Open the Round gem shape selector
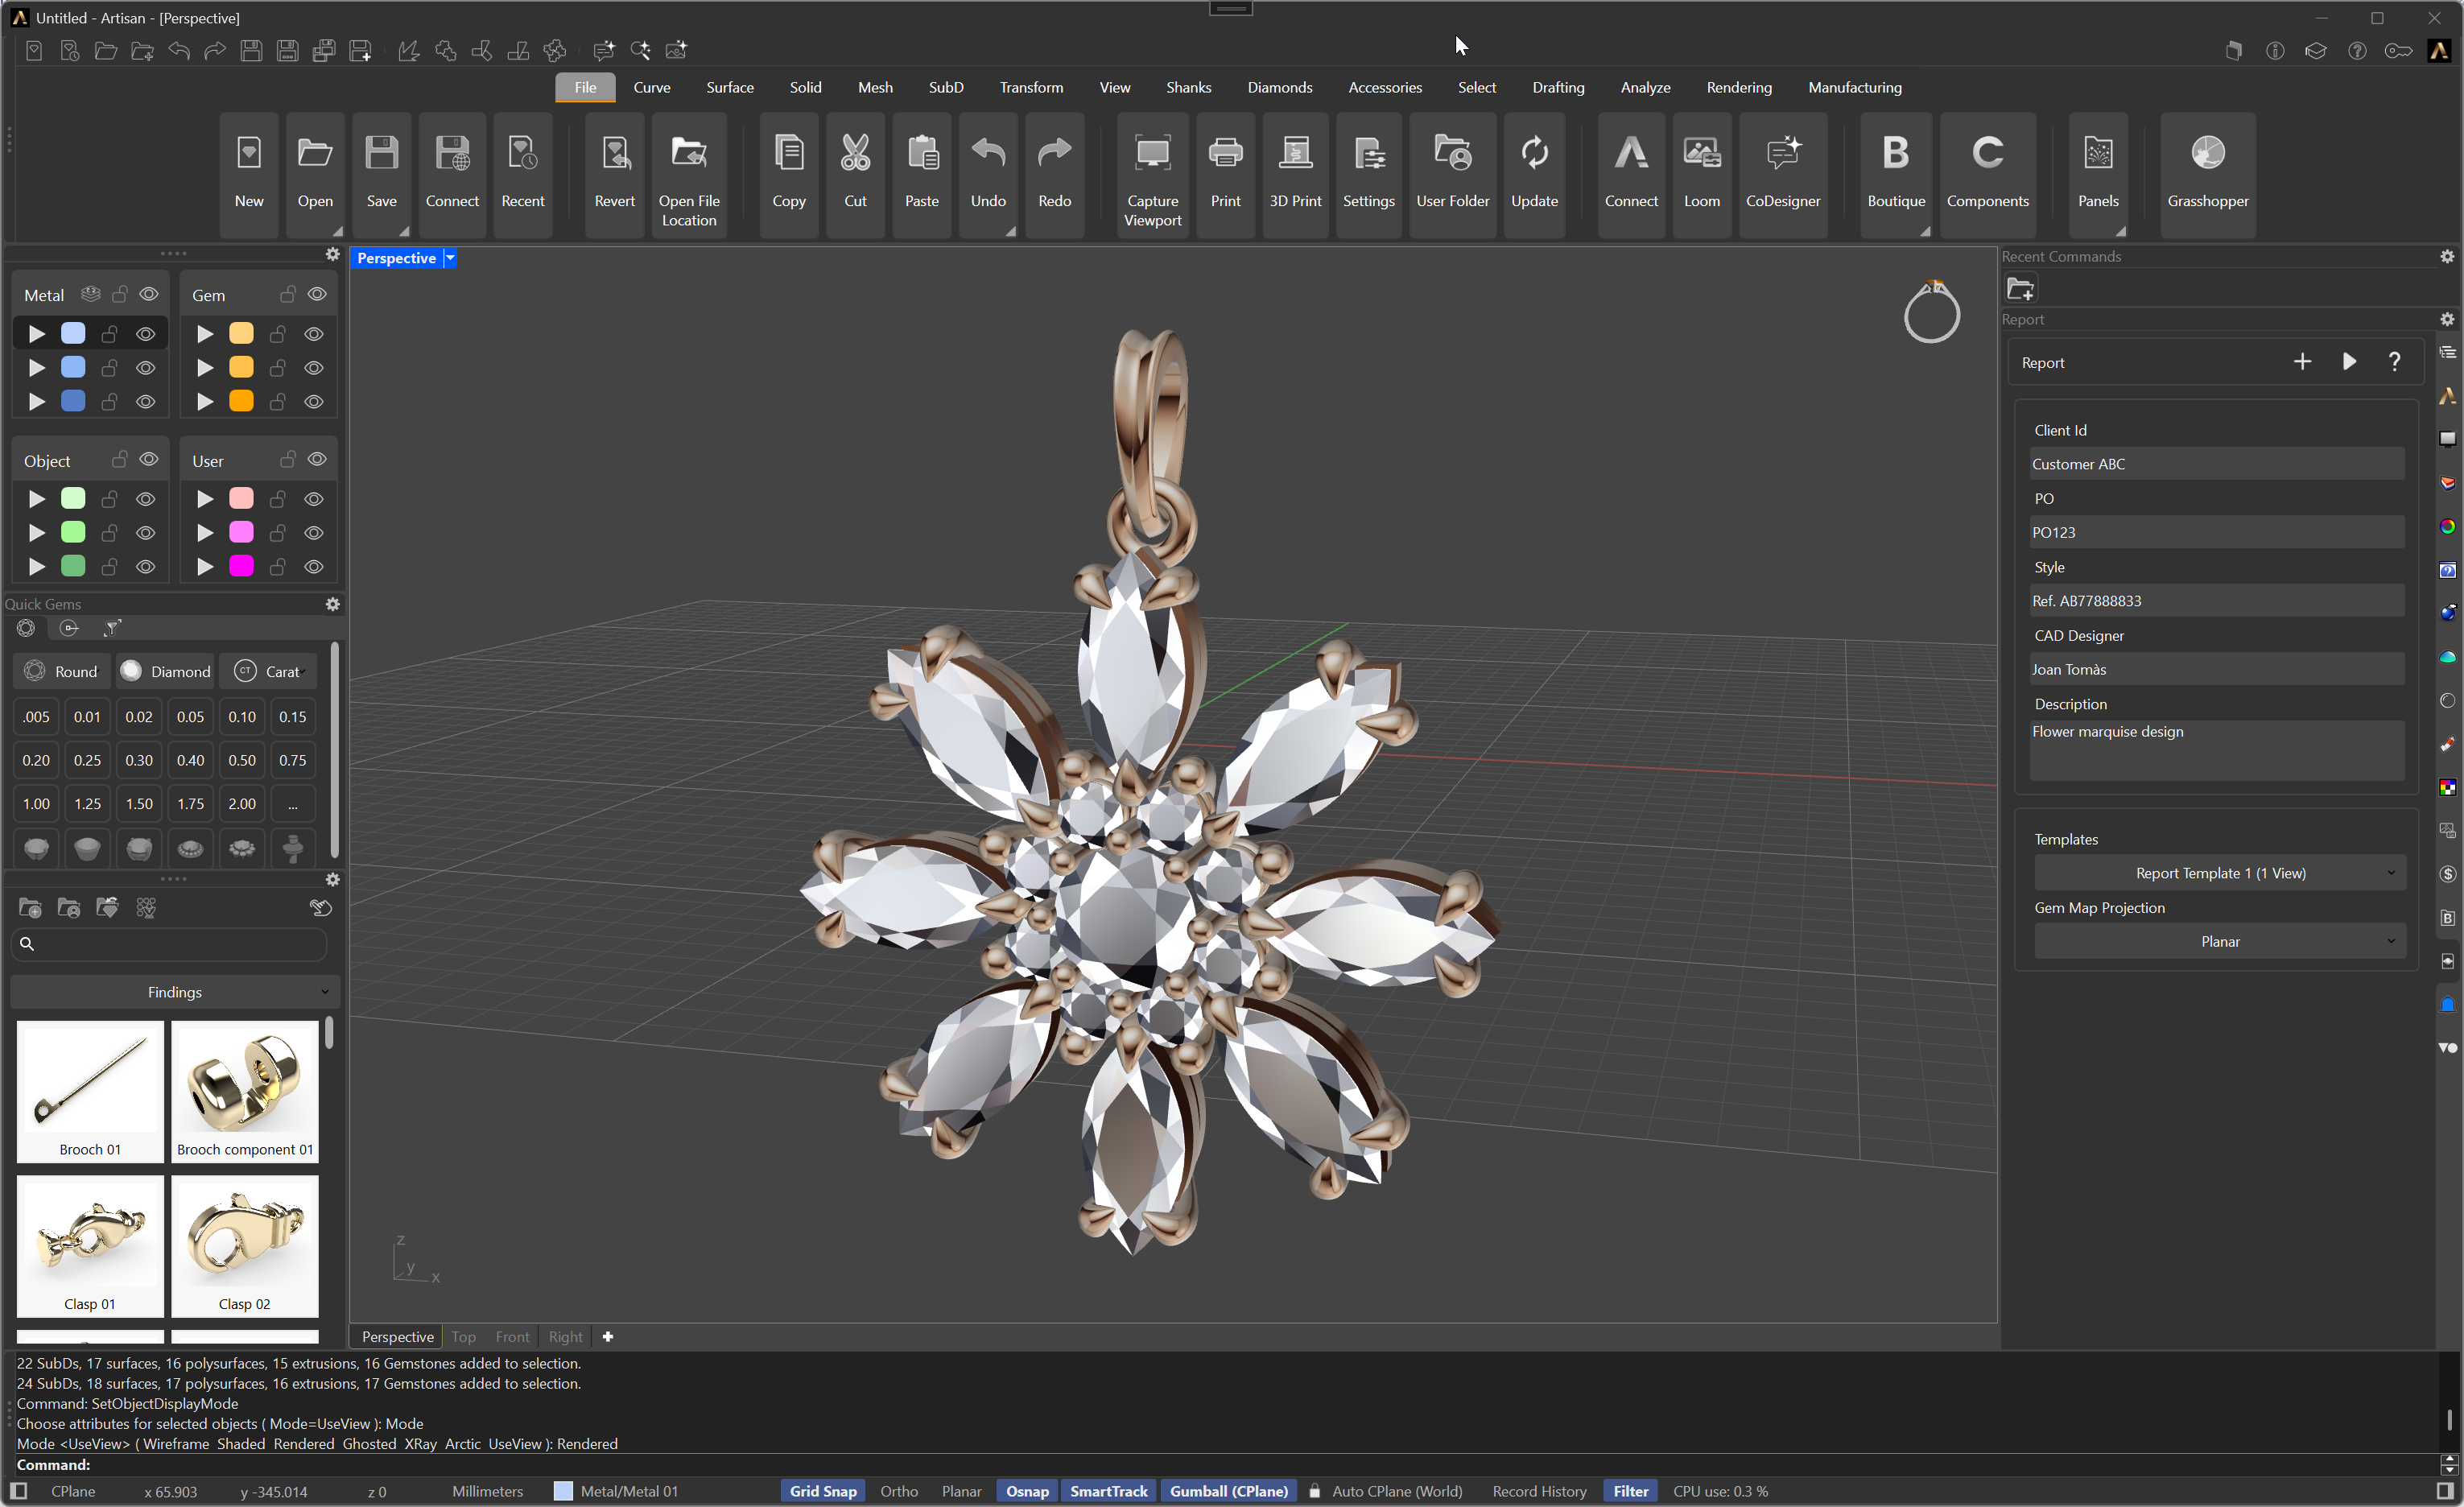Viewport: 2464px width, 1507px height. pos(62,671)
